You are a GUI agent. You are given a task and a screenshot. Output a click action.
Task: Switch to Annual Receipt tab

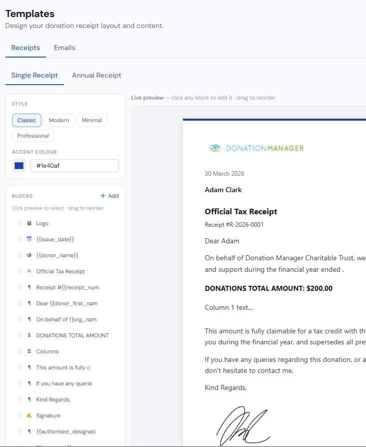coord(96,75)
